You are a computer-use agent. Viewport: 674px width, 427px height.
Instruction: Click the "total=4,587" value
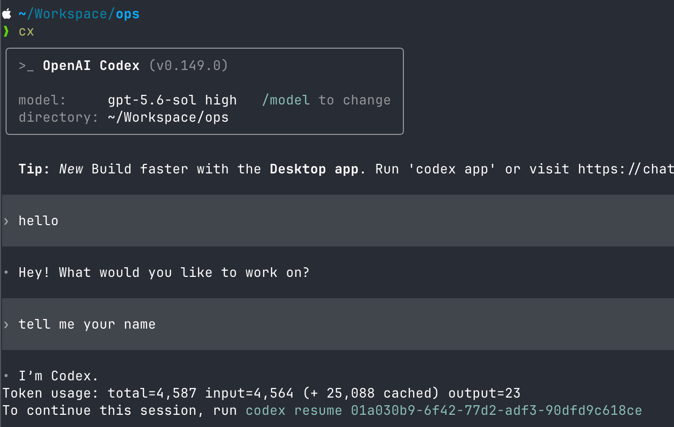pyautogui.click(x=152, y=393)
